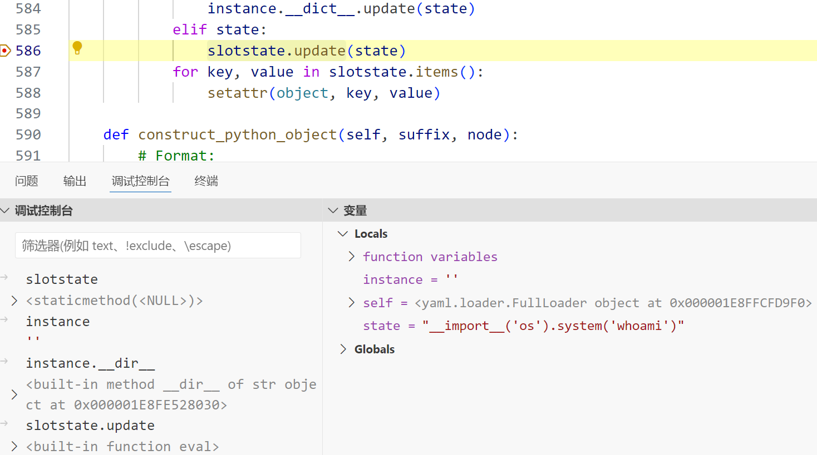Expand the built-in method __dir__ result
This screenshot has height=455, width=817.
pos(14,394)
